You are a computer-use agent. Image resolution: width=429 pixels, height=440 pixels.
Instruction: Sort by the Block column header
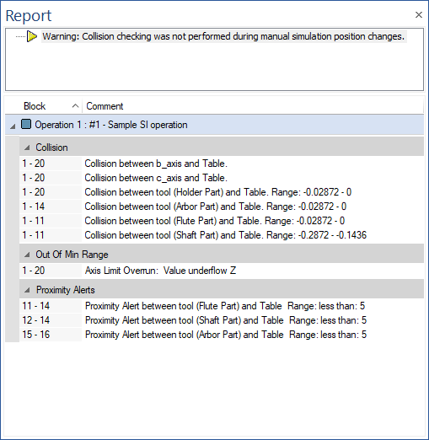click(44, 106)
